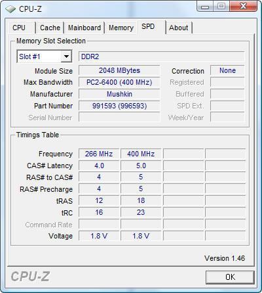The width and height of the screenshot is (262, 293).
Task: Click the RAS# Precharge value 5
Action: pos(141,189)
